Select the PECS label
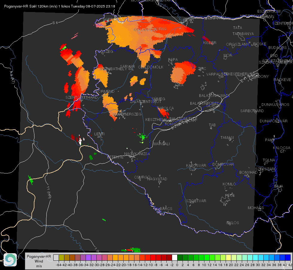Viewport: 293px width, 270px height. point(230,195)
